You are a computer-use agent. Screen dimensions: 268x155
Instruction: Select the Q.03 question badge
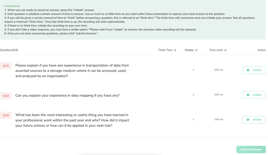click(x=6, y=115)
